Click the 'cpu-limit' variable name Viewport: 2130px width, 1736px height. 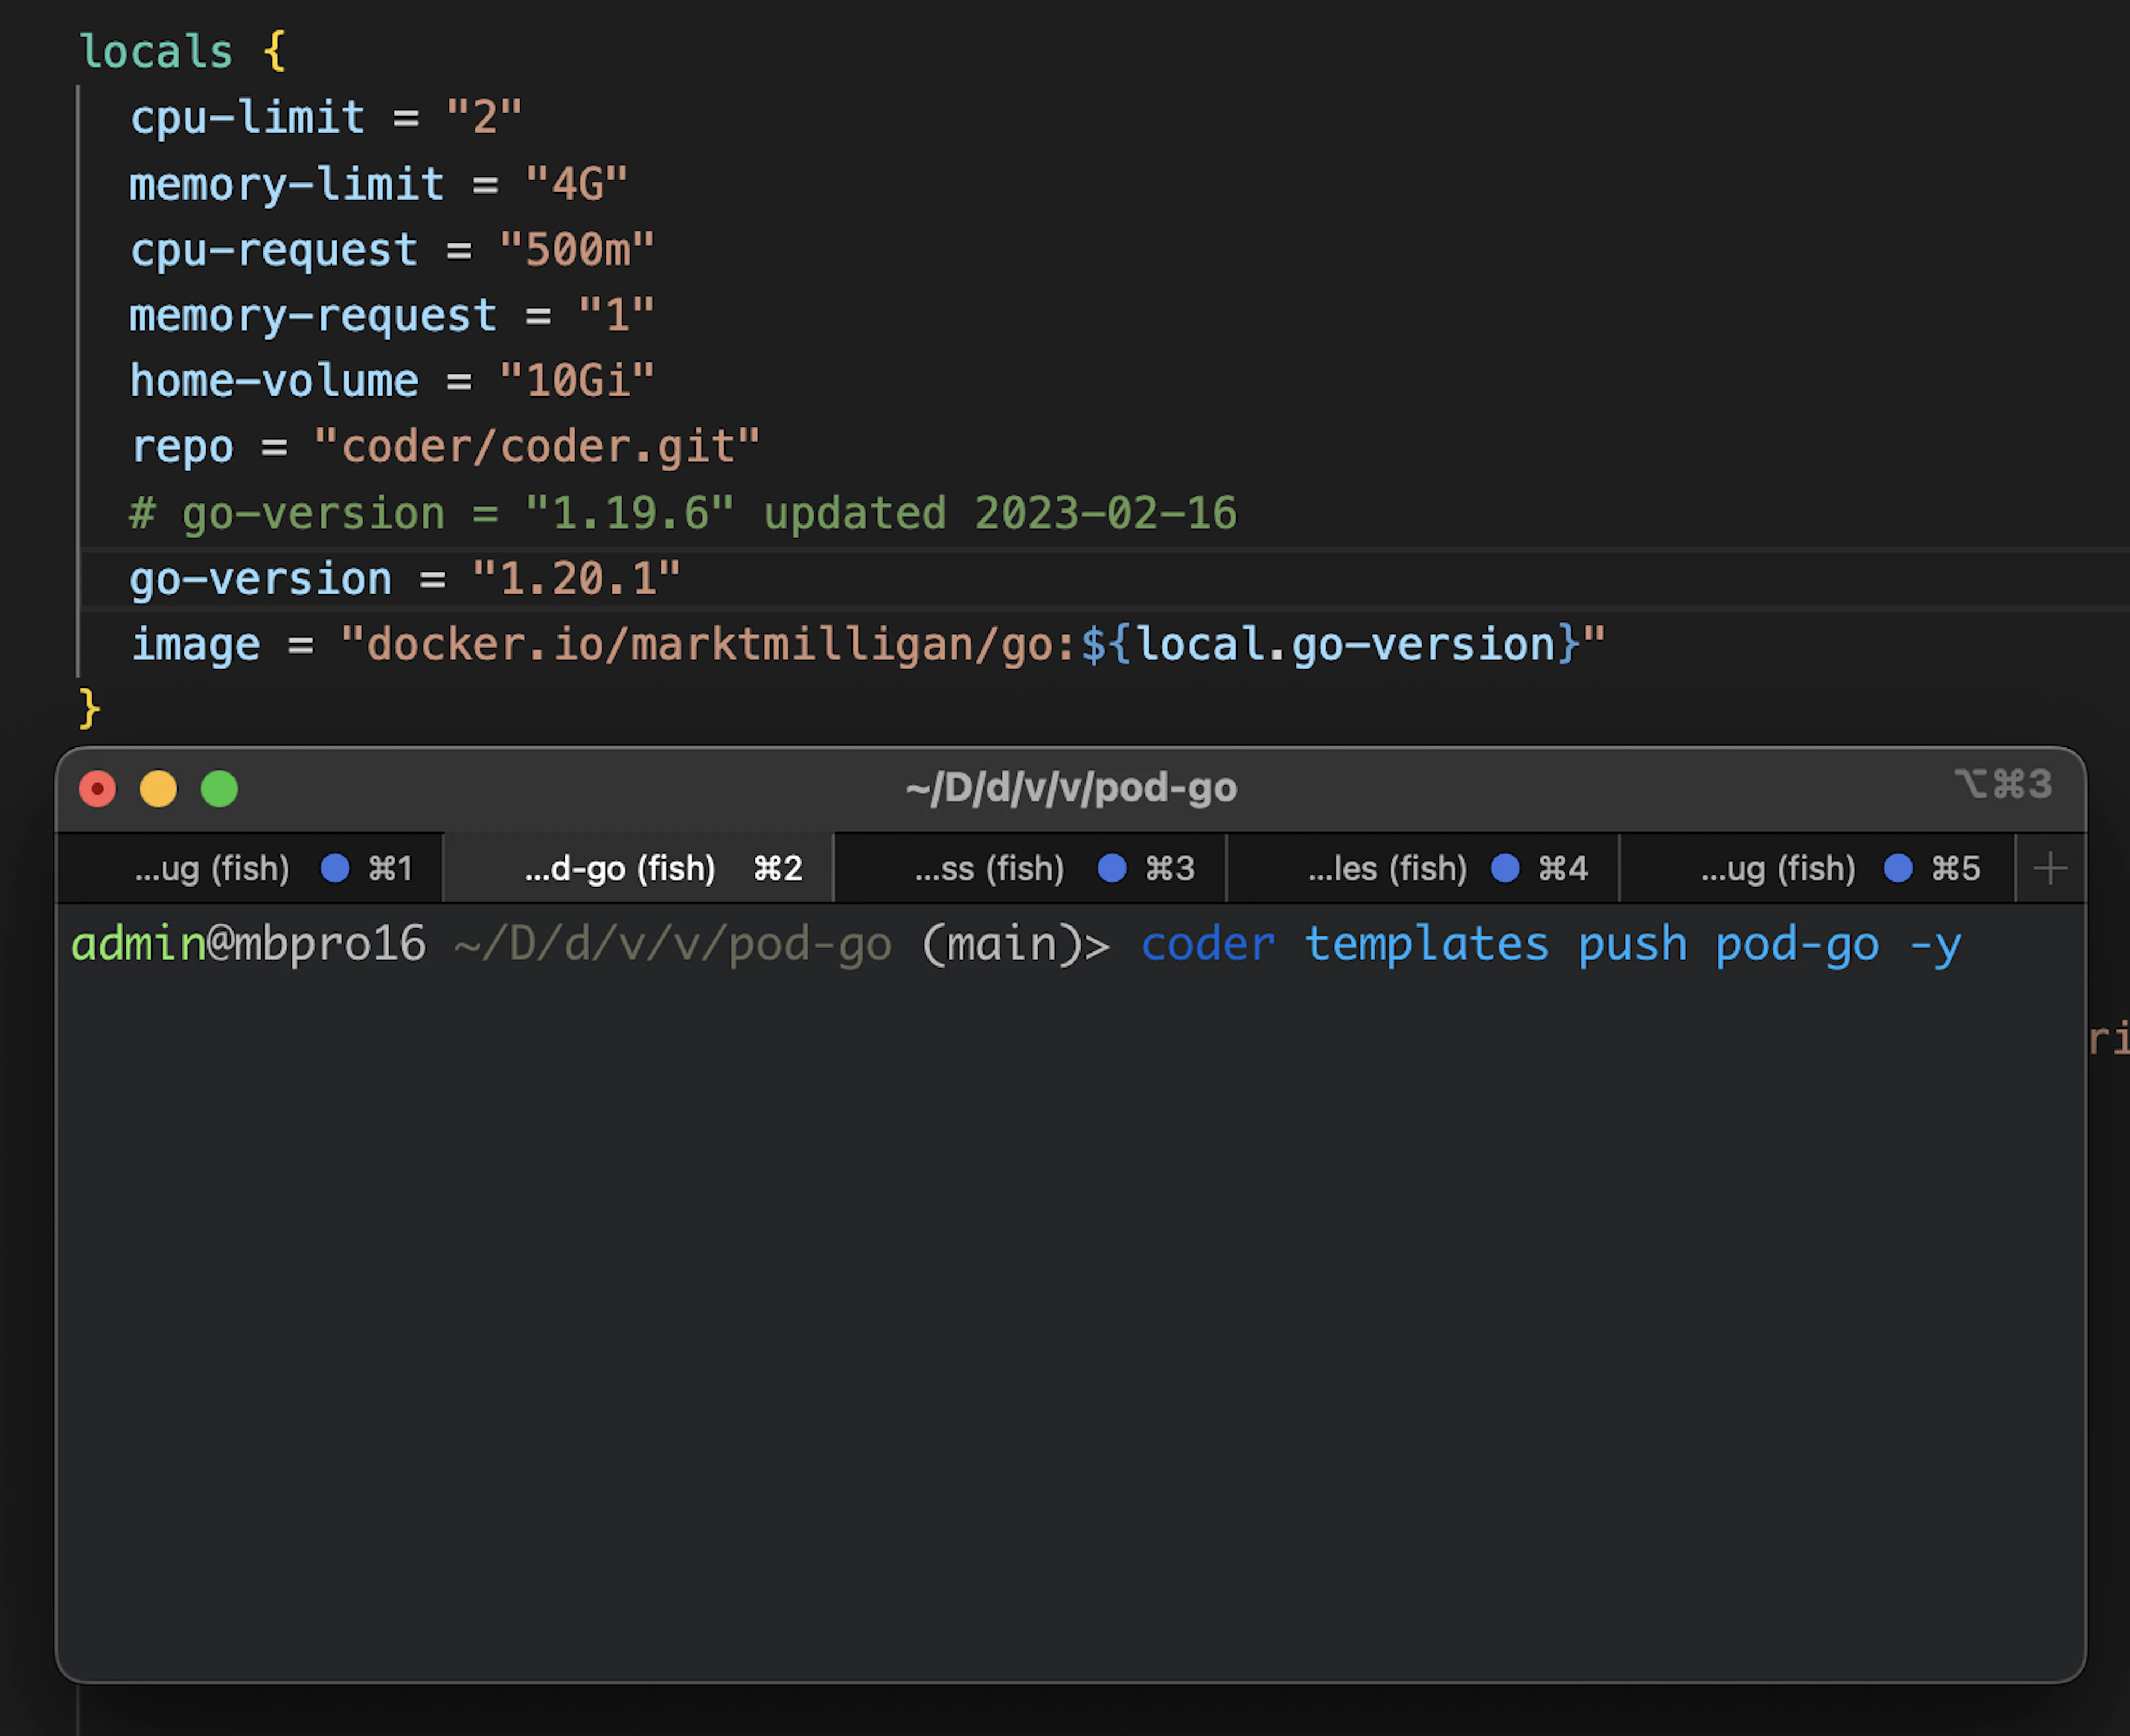pos(247,118)
